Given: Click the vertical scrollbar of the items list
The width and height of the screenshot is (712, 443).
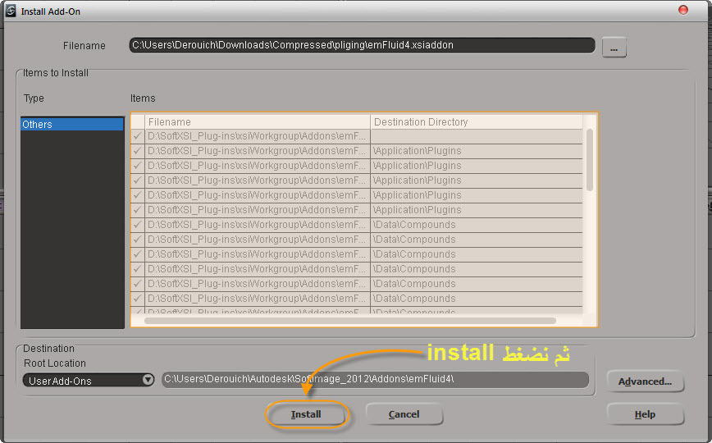Looking at the screenshot, I should tap(590, 160).
